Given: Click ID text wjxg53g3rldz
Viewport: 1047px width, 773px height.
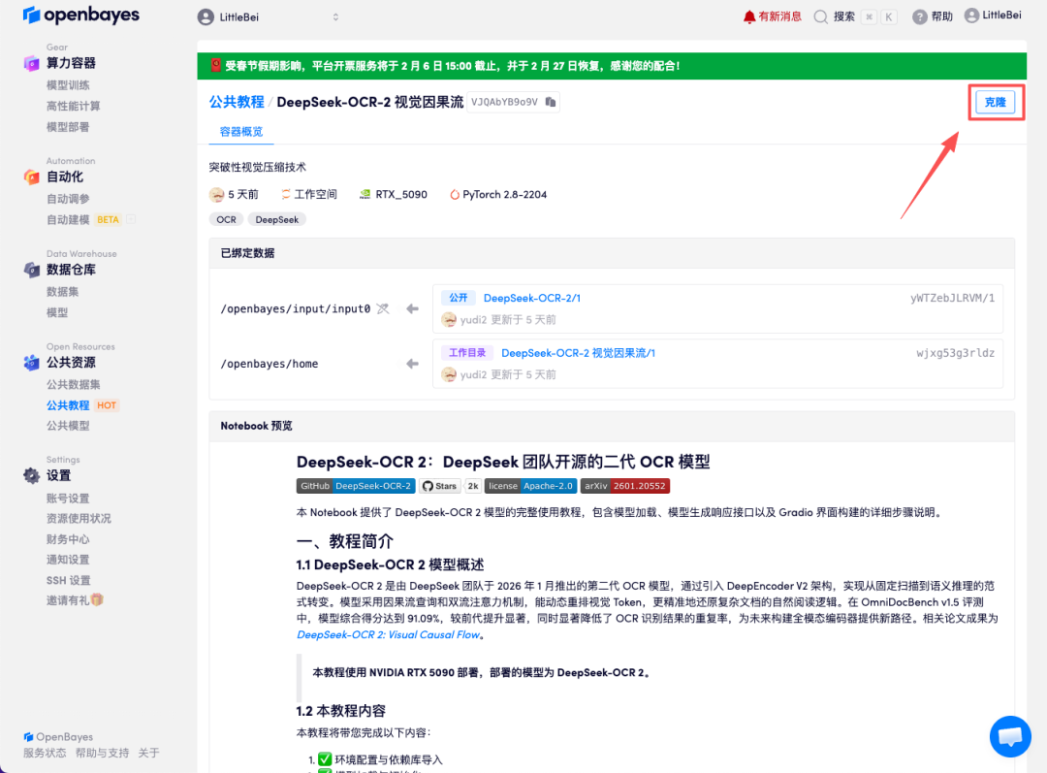Looking at the screenshot, I should pyautogui.click(x=955, y=353).
